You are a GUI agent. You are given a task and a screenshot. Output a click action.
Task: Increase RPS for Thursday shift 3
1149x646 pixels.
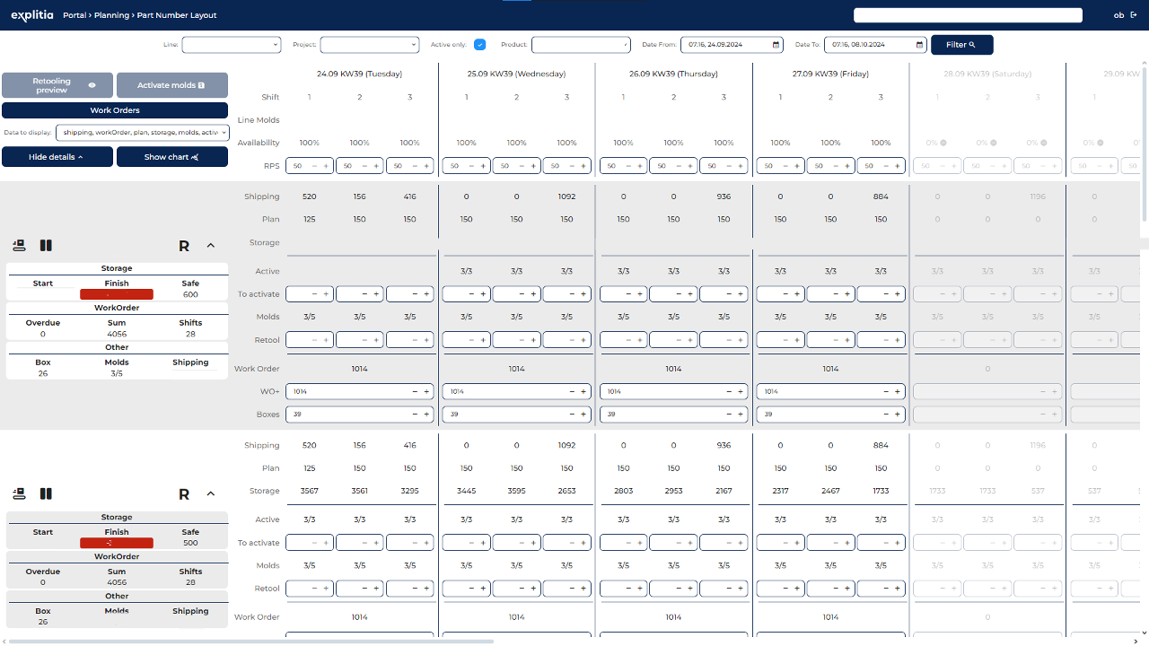point(741,166)
